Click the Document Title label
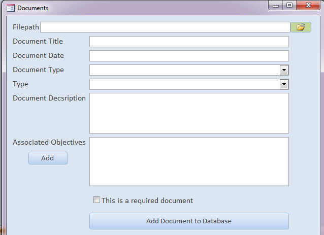The image size is (324, 235). [x=38, y=42]
